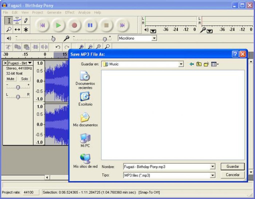Click the Guardar button
This screenshot has height=199, width=255.
click(x=232, y=167)
